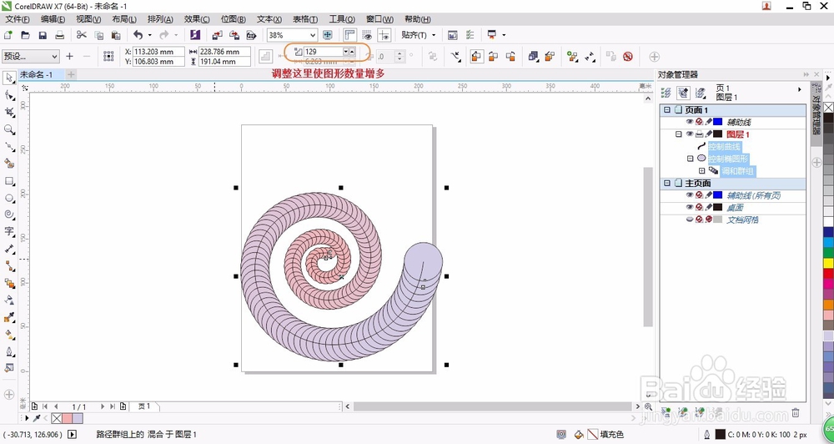Open the zoom level 38% dropdown
The height and width of the screenshot is (444, 834).
tap(313, 35)
